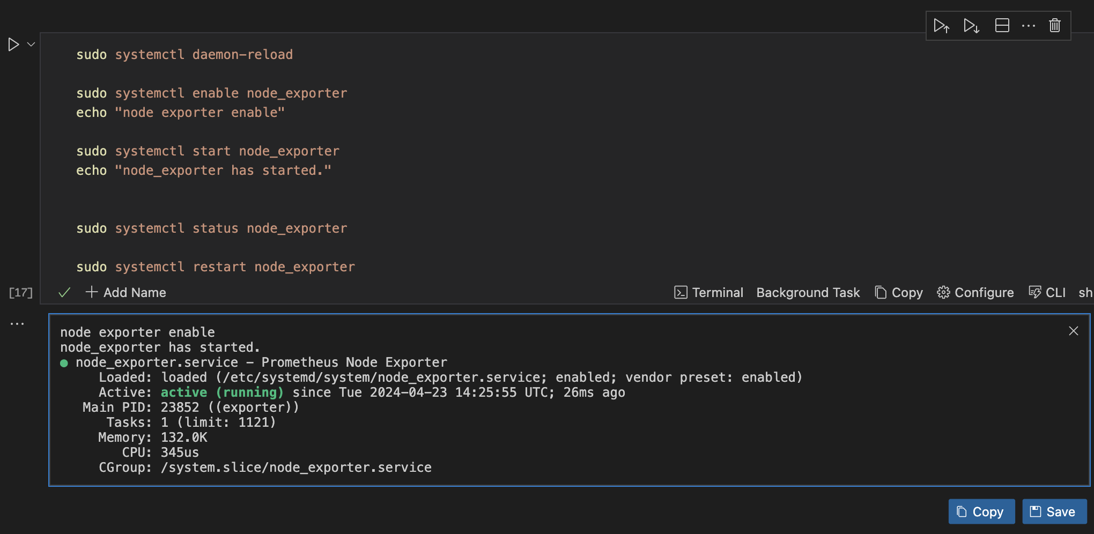
Task: Click output line 'node exporter enable'
Action: [x=137, y=332]
